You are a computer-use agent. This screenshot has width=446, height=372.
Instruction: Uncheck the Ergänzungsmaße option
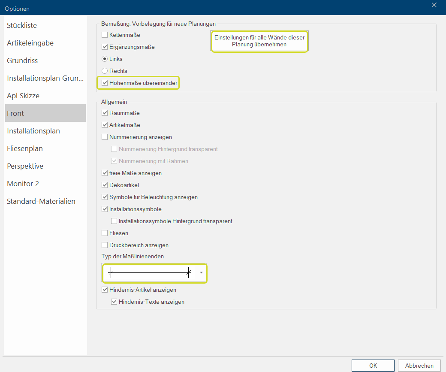coord(105,47)
